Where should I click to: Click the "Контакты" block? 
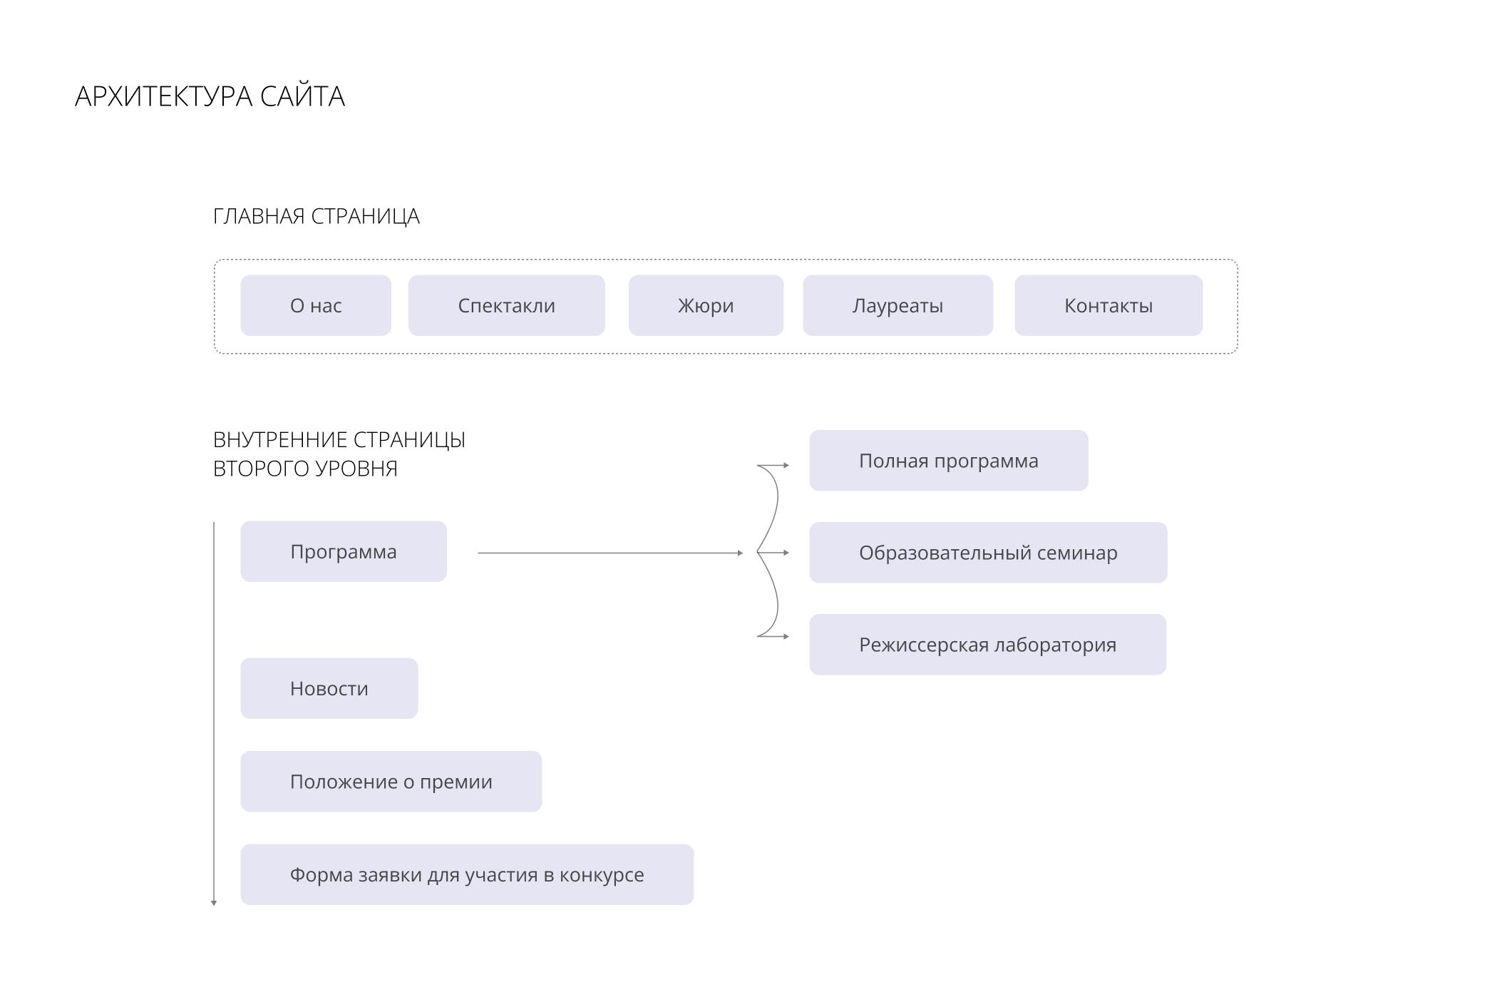tap(1108, 305)
